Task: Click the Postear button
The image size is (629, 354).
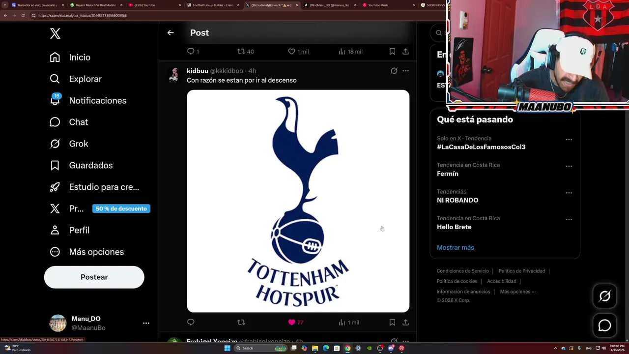Action: point(94,277)
